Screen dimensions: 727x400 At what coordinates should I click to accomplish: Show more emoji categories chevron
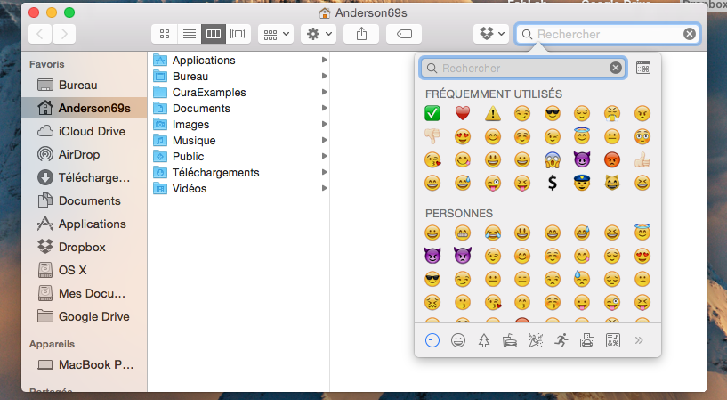[639, 340]
